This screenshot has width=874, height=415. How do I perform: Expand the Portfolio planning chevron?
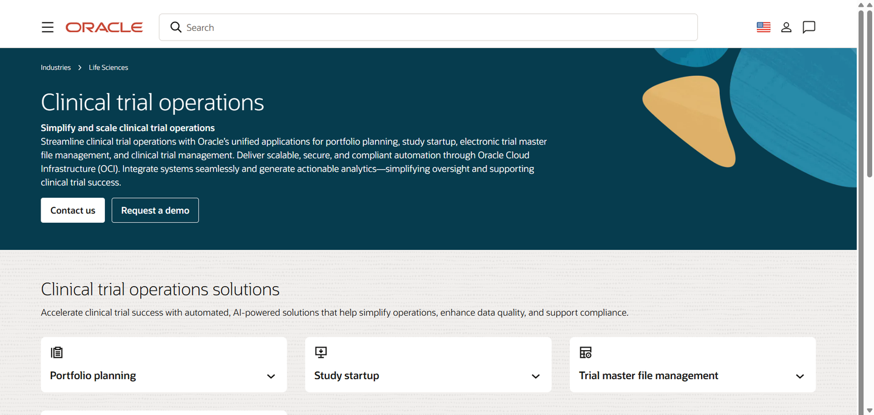pos(271,376)
